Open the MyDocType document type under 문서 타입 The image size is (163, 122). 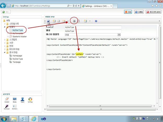click(18, 59)
